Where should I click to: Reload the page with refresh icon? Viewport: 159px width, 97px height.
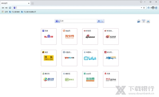click(x=10, y=8)
